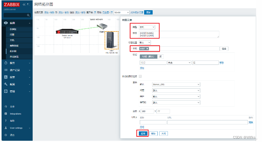This screenshot has width=262, height=142.
Task: Click the stopwatch icon for 服务
Action: (x=6, y=63)
